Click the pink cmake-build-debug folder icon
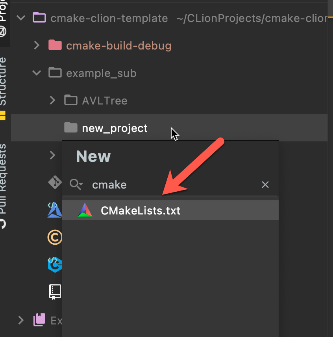The width and height of the screenshot is (333, 337). (x=55, y=45)
